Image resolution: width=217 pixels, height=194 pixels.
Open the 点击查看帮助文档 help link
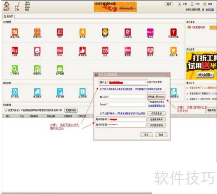point(156,106)
